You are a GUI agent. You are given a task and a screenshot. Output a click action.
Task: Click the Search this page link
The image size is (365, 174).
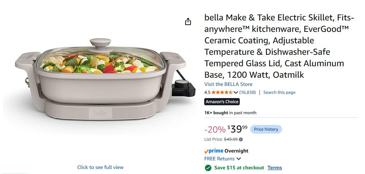click(279, 92)
